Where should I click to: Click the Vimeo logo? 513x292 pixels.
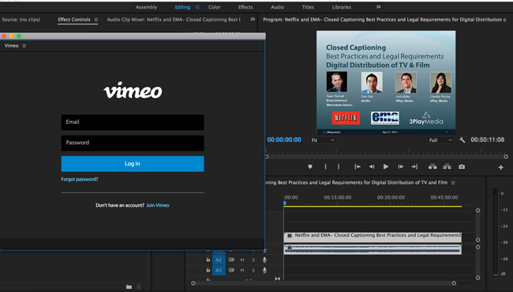pos(133,90)
